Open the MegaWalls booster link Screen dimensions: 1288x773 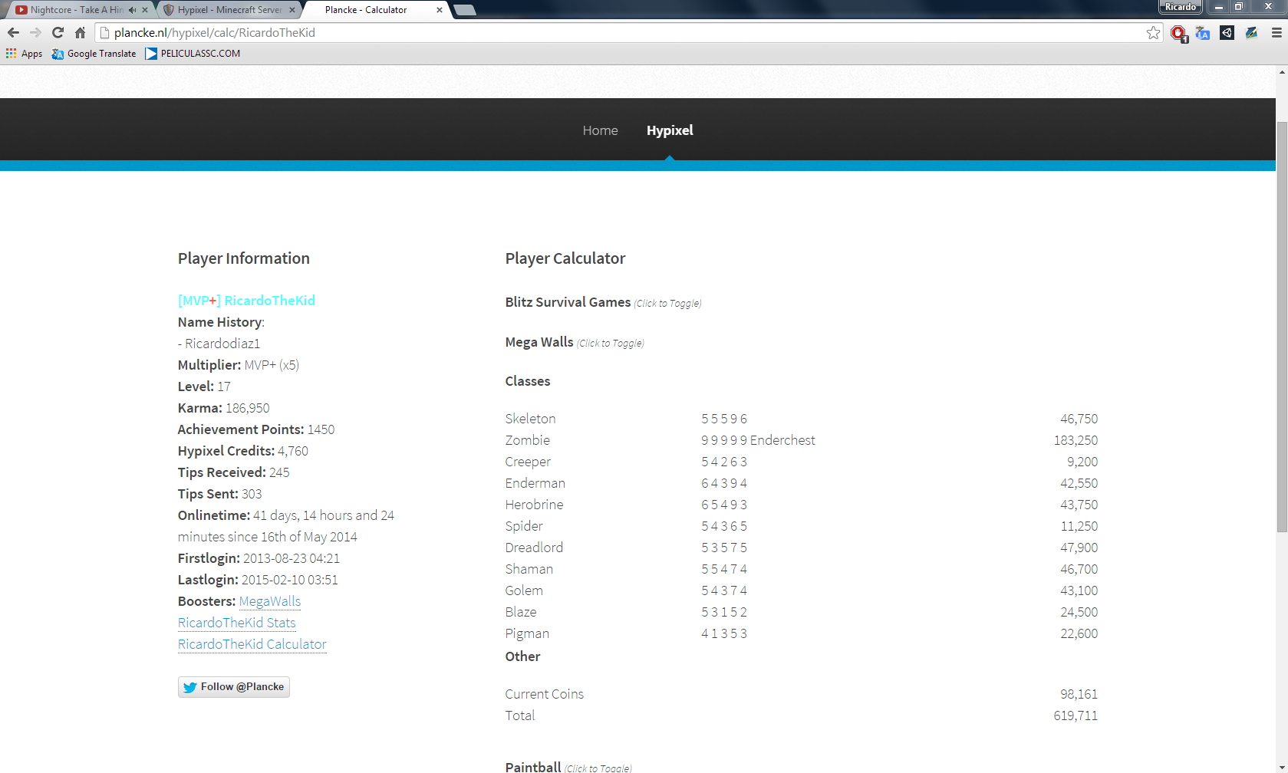pyautogui.click(x=270, y=601)
